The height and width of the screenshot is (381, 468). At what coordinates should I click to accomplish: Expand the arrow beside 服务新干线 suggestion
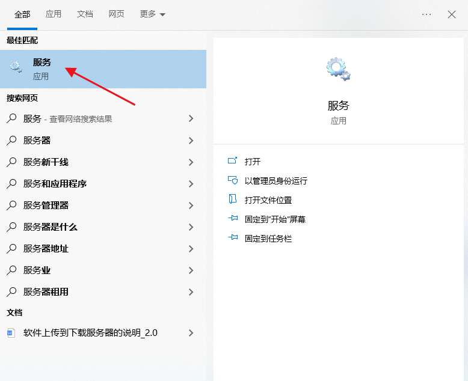tap(191, 162)
